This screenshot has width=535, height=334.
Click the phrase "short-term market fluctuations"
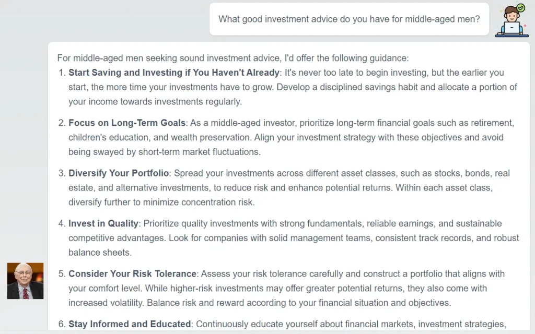199,152
